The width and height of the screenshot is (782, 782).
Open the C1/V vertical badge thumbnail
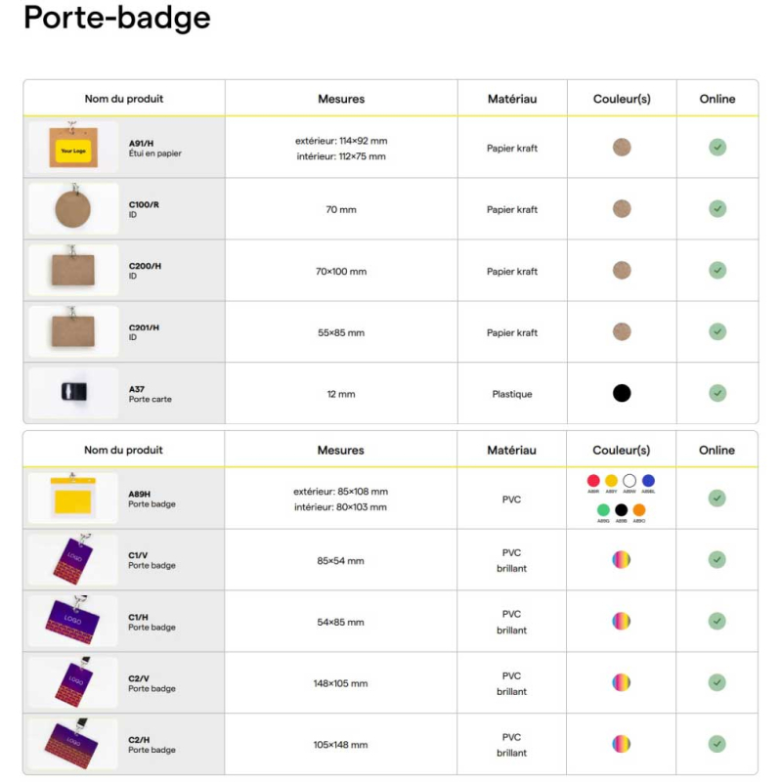click(x=73, y=560)
